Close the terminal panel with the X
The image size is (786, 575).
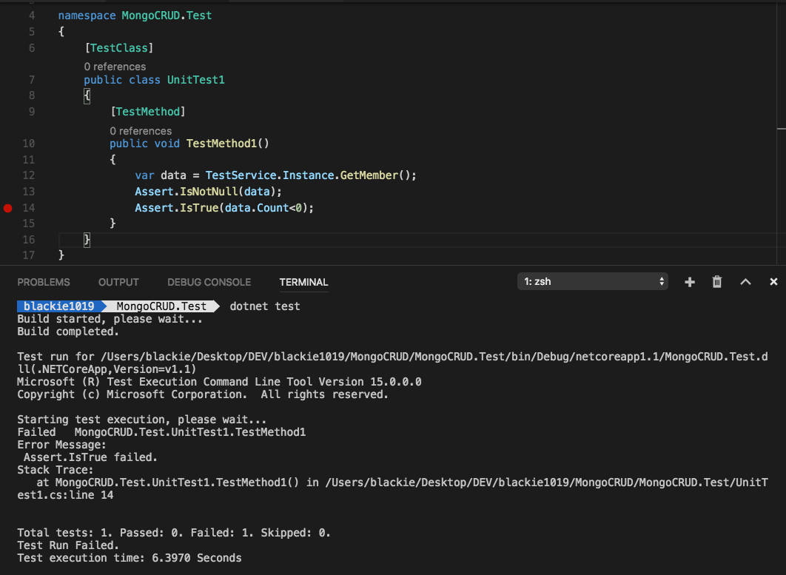773,282
